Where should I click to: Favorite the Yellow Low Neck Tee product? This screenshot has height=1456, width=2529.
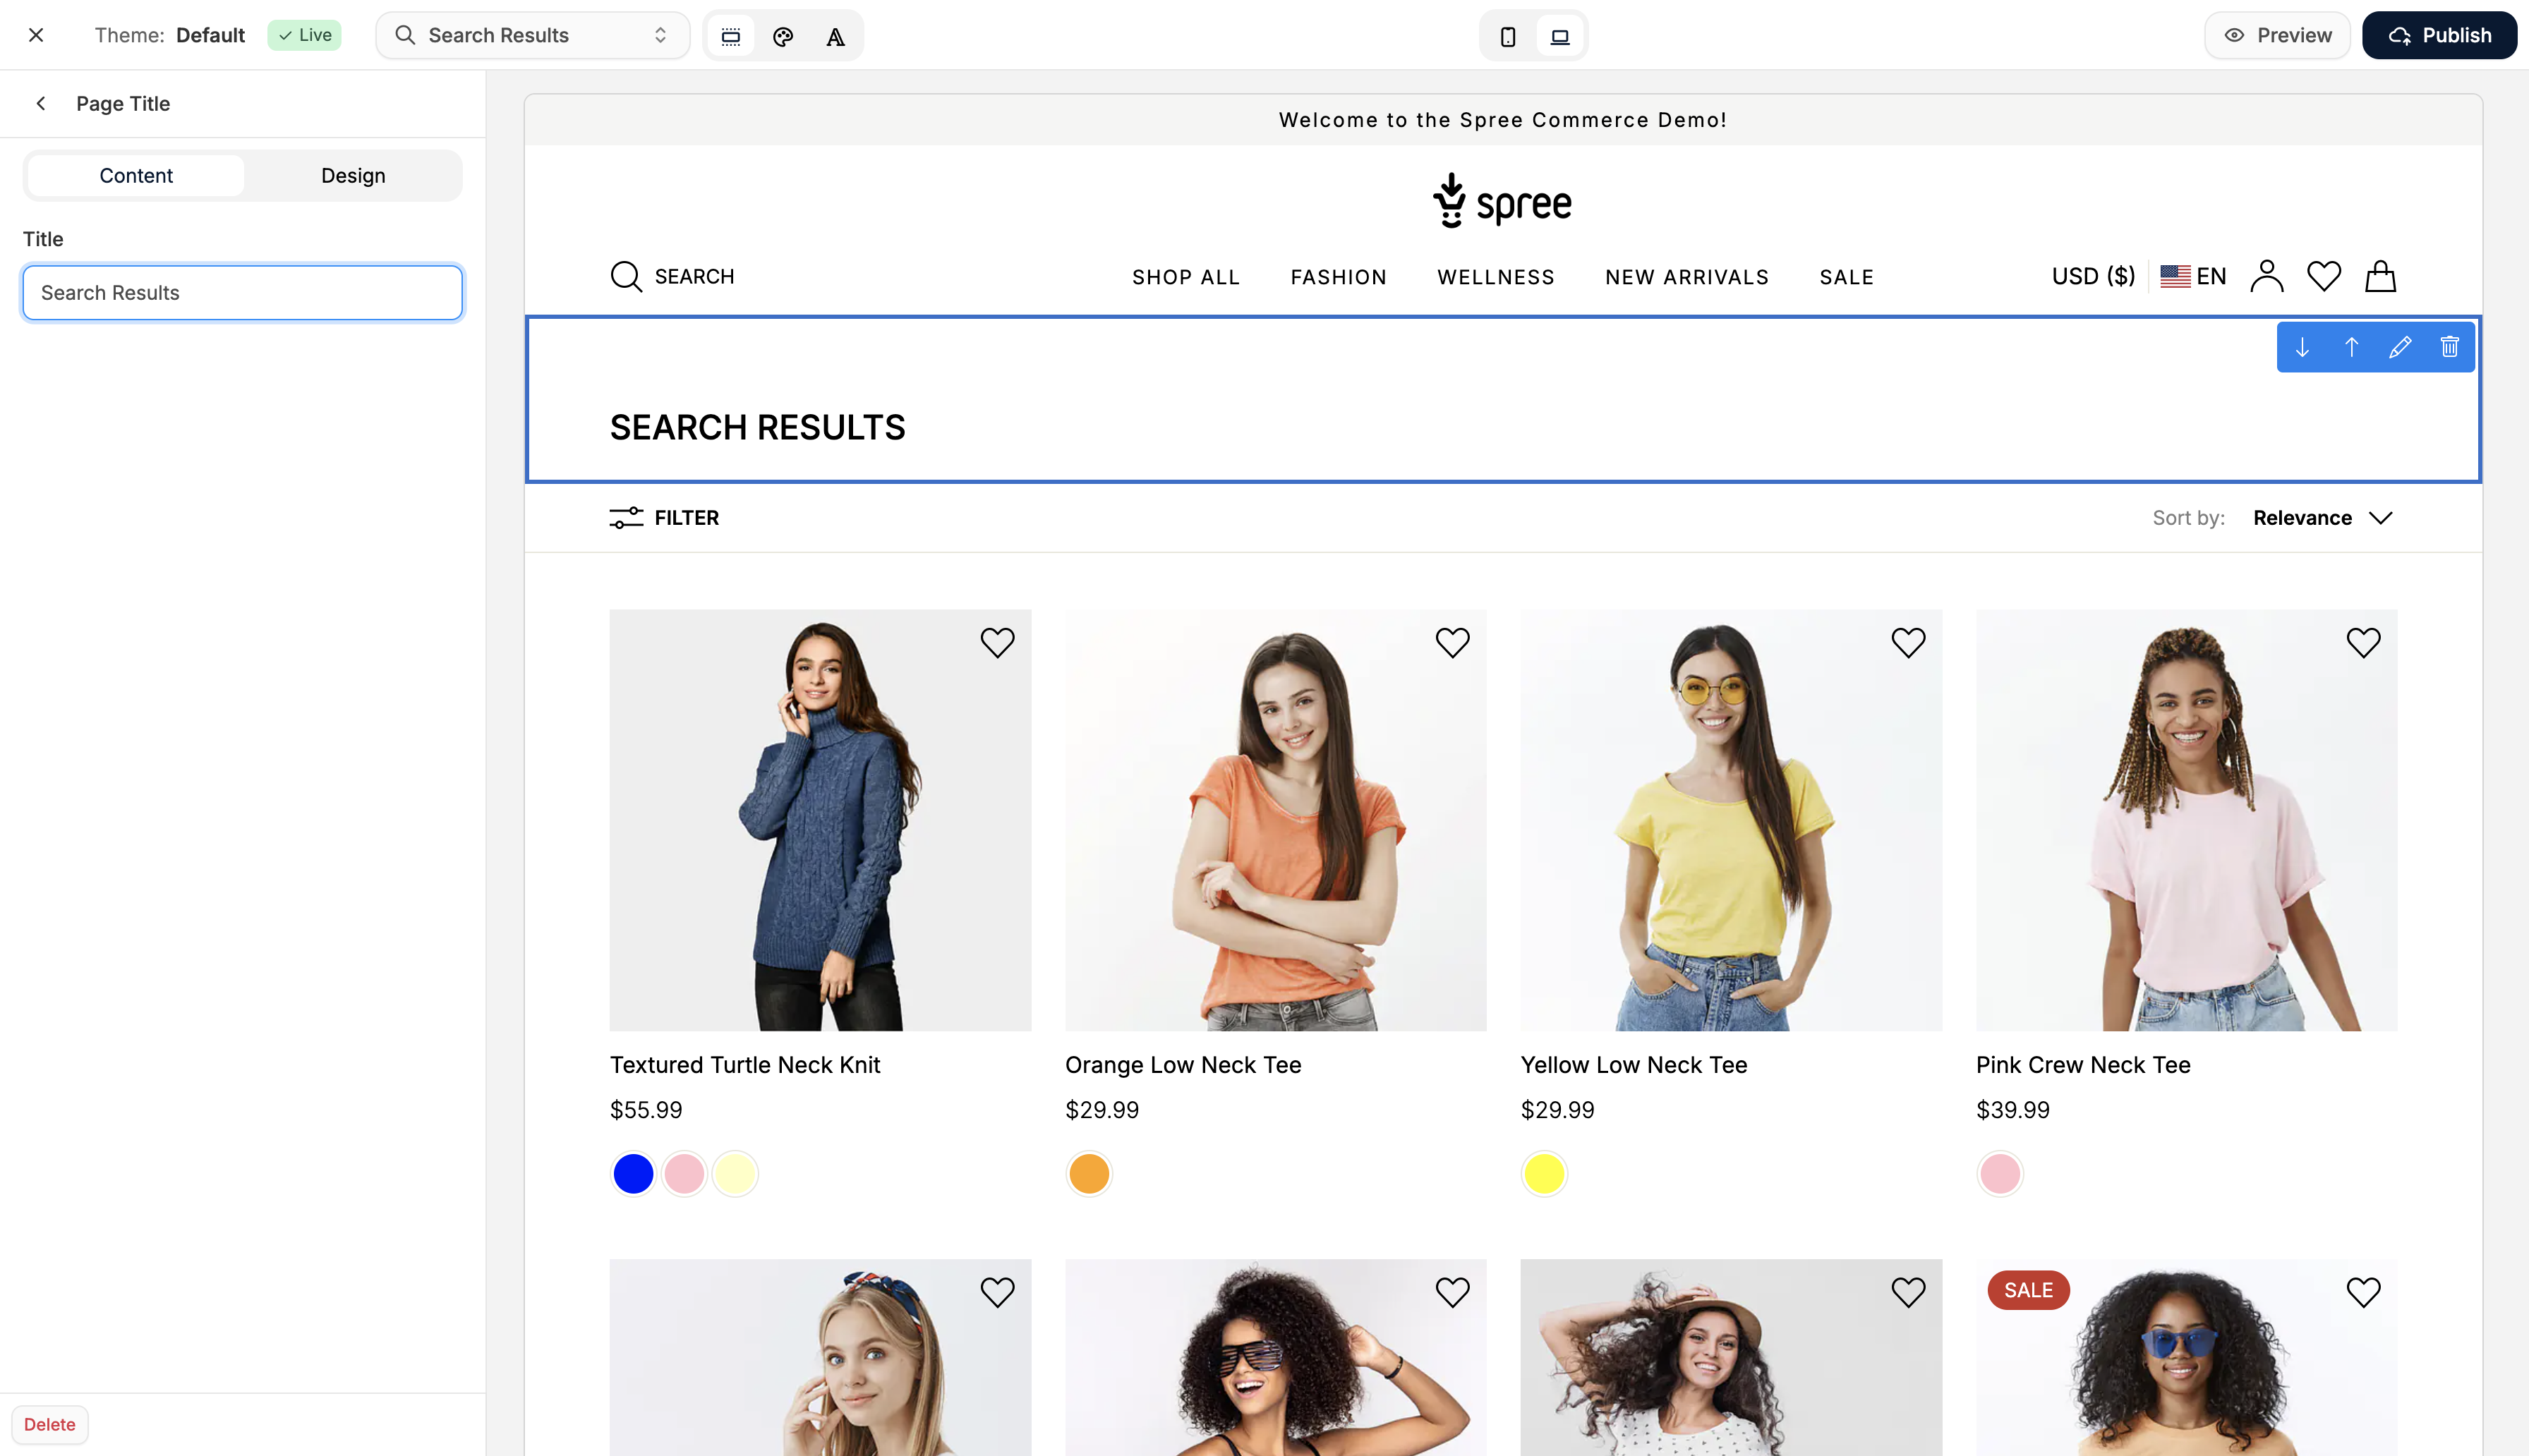[x=1907, y=642]
